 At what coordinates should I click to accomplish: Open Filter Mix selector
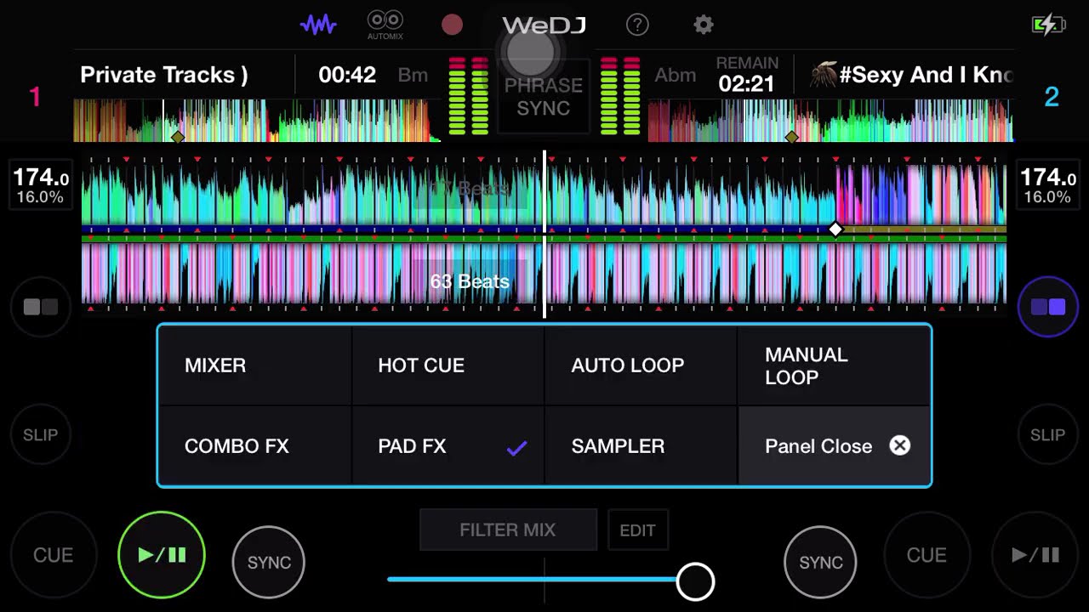(508, 530)
